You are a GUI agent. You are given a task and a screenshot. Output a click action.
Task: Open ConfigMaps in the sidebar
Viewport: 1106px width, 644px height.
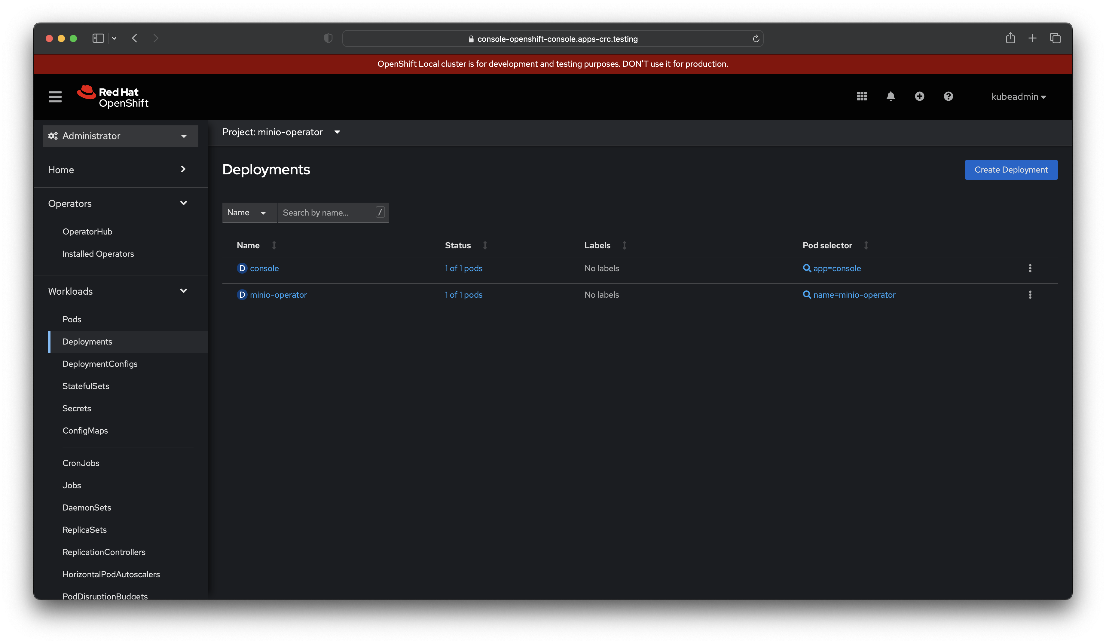pyautogui.click(x=85, y=431)
